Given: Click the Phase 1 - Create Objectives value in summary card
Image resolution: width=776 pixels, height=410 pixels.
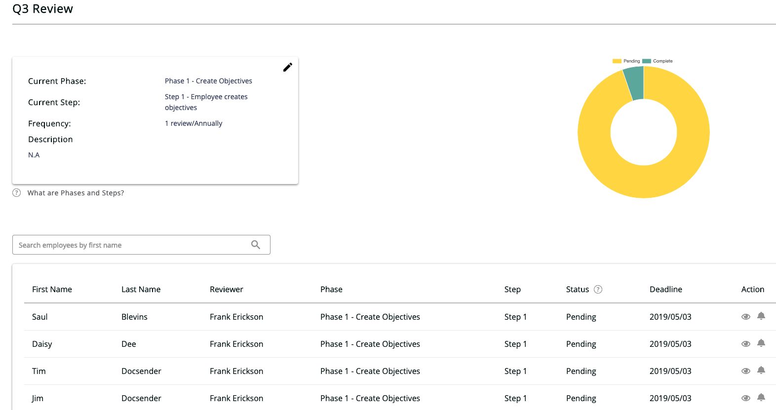Looking at the screenshot, I should click(208, 81).
